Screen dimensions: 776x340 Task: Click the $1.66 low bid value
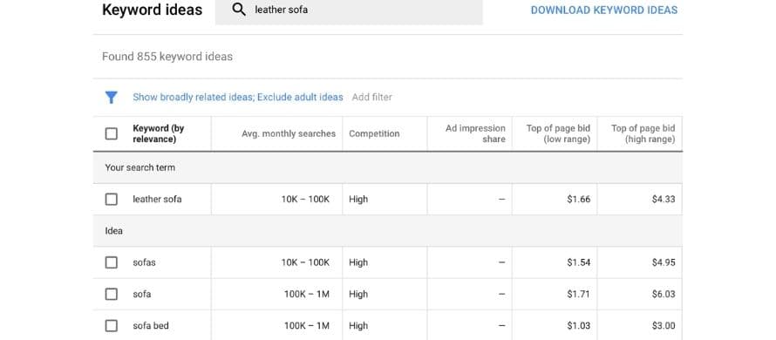[579, 199]
